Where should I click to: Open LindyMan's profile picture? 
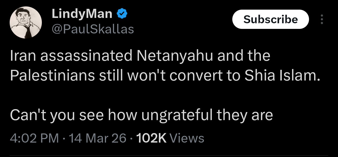pyautogui.click(x=26, y=22)
